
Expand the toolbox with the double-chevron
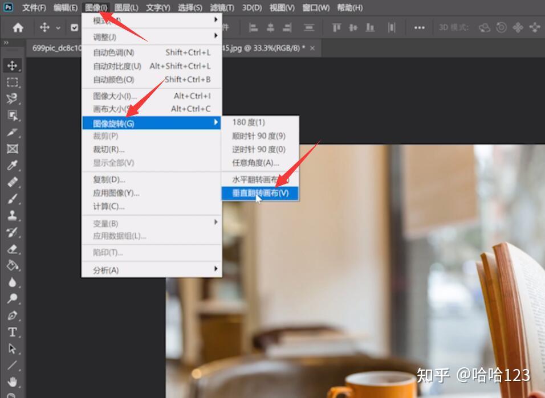point(6,43)
